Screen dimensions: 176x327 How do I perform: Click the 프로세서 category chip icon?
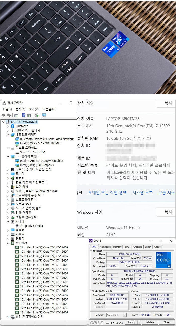13,243
